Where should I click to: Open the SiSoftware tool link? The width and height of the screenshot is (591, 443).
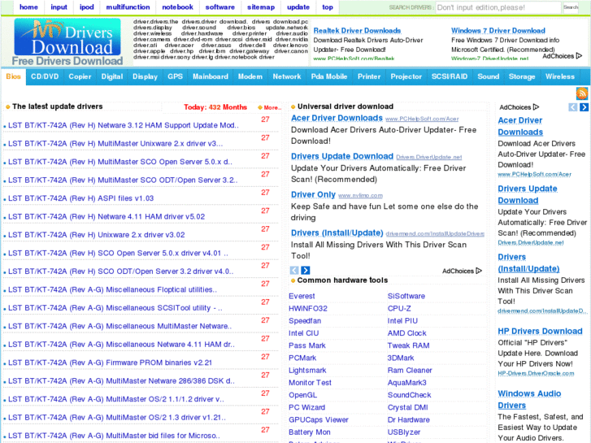pos(406,296)
